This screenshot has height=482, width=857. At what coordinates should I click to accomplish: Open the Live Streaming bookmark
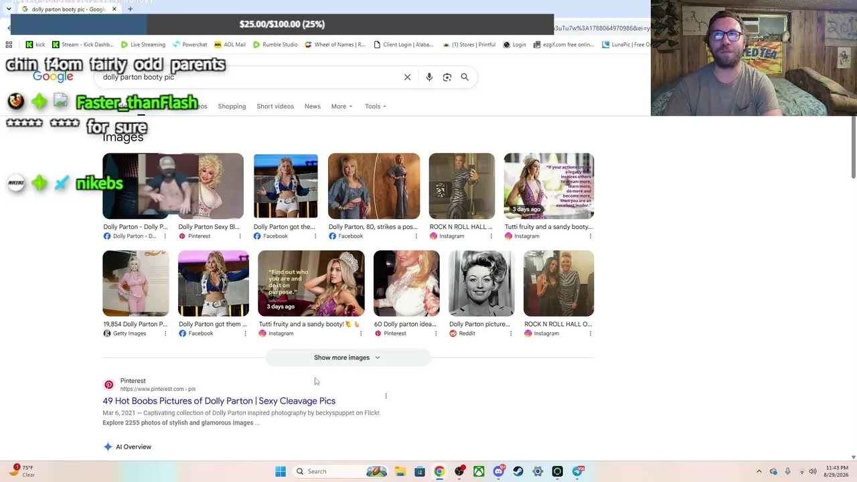tap(143, 45)
